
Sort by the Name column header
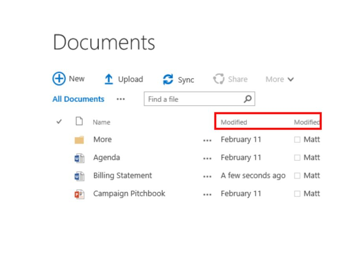point(101,122)
